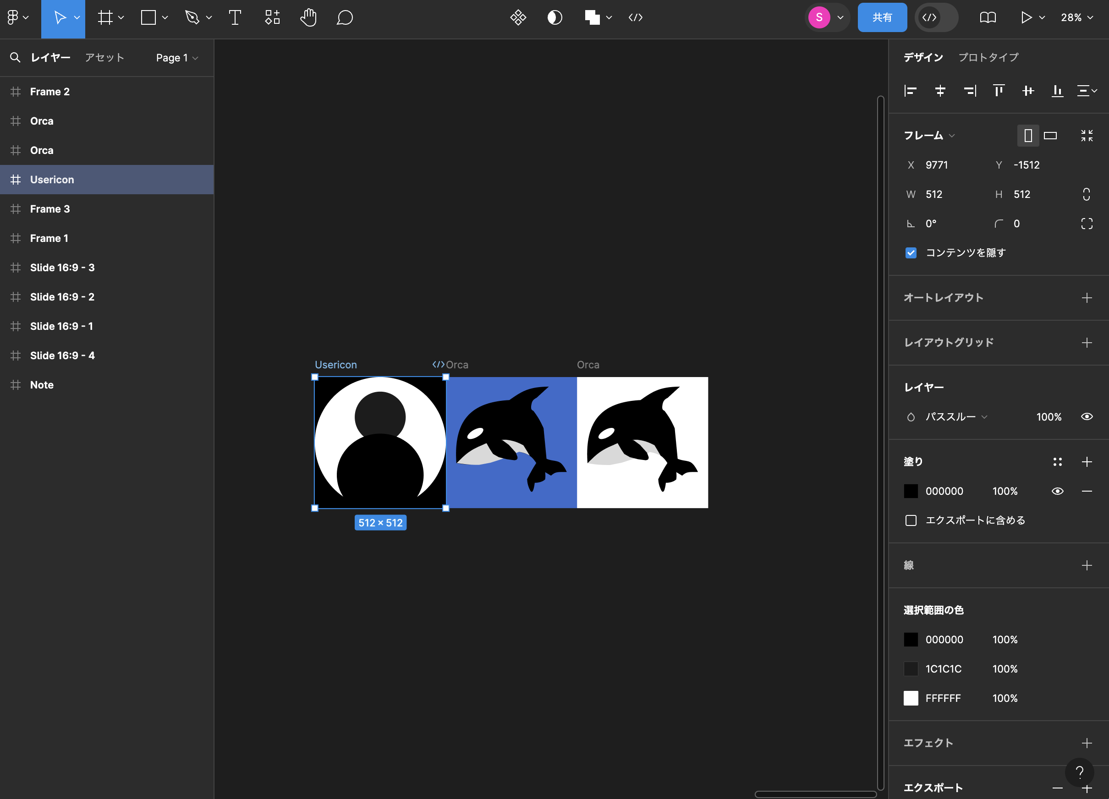
Task: Click the 共有 share button
Action: 882,17
